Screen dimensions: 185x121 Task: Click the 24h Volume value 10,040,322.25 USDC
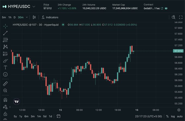94,8
